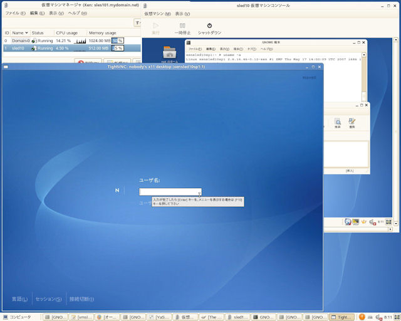Open ファイル menu in Virtual Machine Manager
The image size is (401, 321).
tap(15, 13)
